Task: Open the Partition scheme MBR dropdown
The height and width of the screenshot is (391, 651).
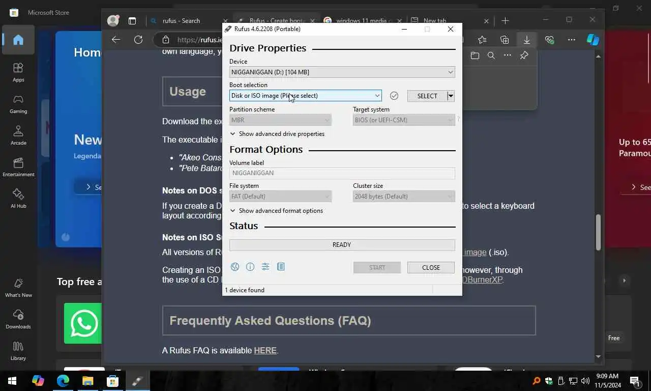Action: pos(280,120)
